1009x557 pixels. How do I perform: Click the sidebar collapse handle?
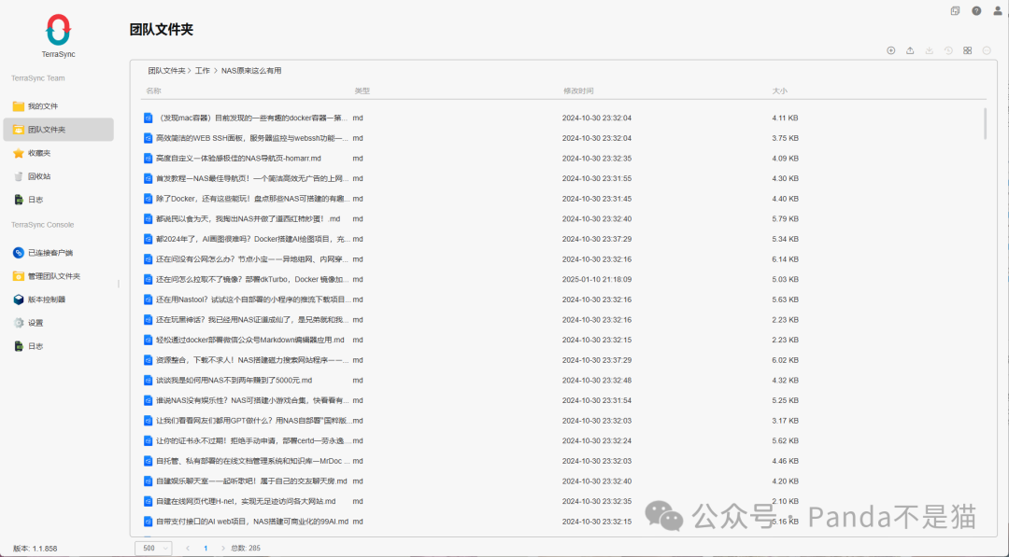pos(119,284)
